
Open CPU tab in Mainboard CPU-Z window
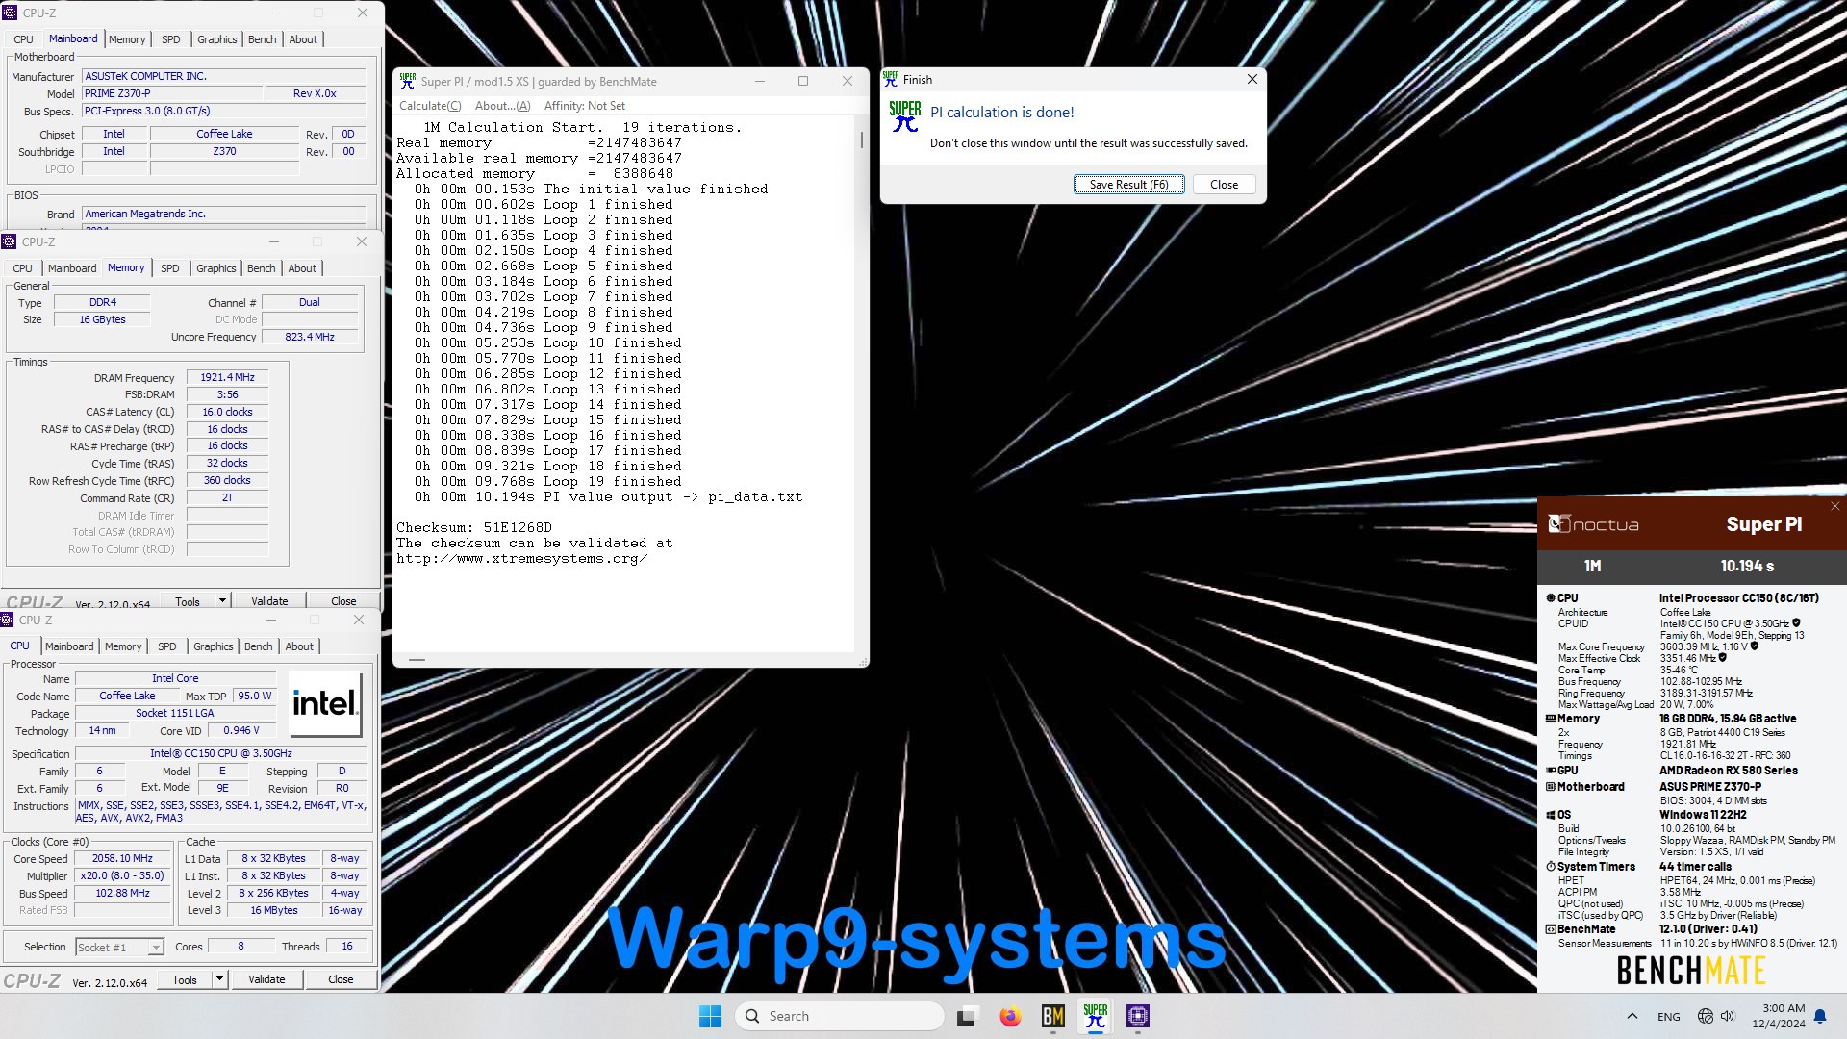click(x=24, y=39)
